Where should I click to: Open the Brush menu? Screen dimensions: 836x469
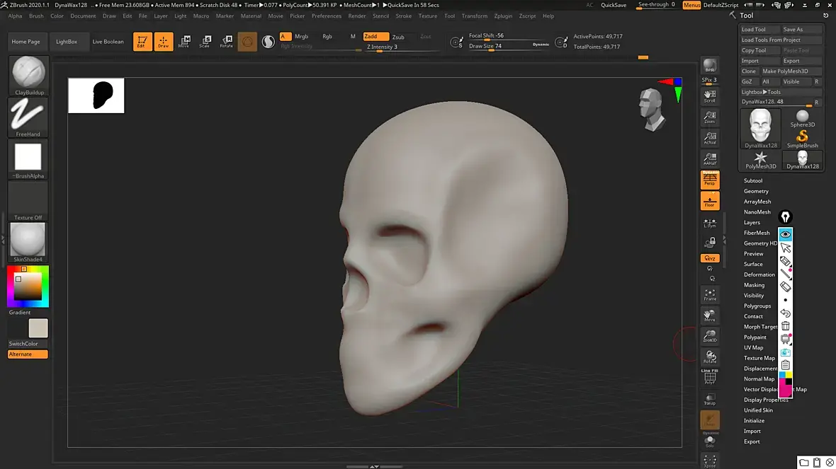[x=36, y=16]
